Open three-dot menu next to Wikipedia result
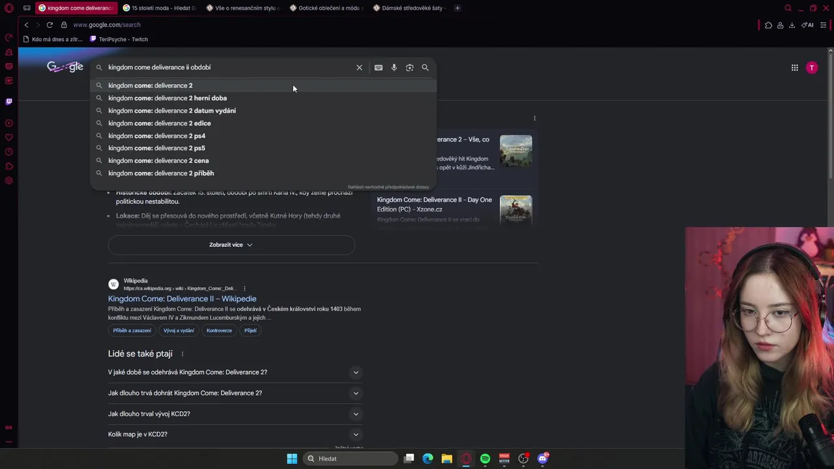834x469 pixels. pyautogui.click(x=245, y=289)
